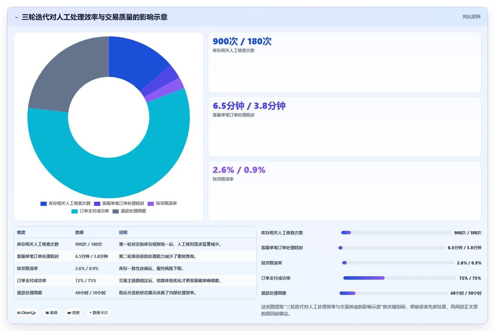The height and width of the screenshot is (331, 495).
Task: Click the summary paragraph starting 这张图提炼
Action: 369,310
